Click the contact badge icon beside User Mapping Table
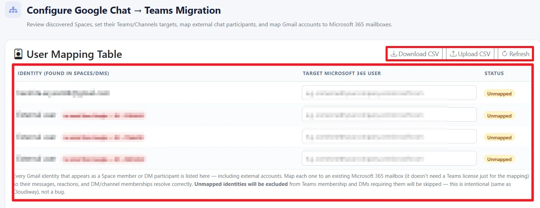Screen dimensions: 540x208 [x=18, y=54]
